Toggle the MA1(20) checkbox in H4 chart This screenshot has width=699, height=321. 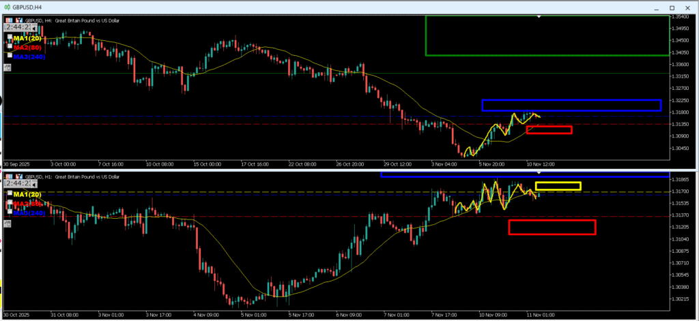pos(10,38)
